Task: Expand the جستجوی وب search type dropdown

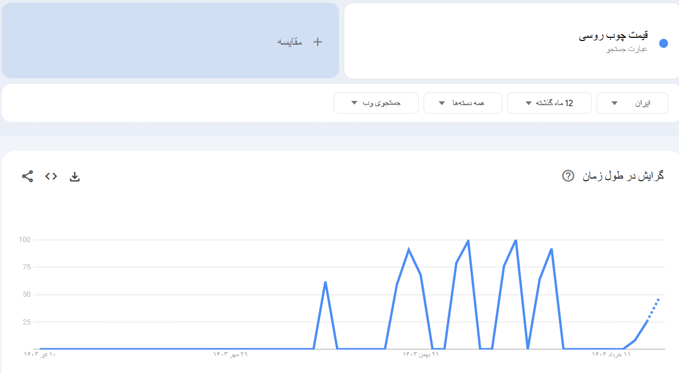Action: click(x=376, y=103)
